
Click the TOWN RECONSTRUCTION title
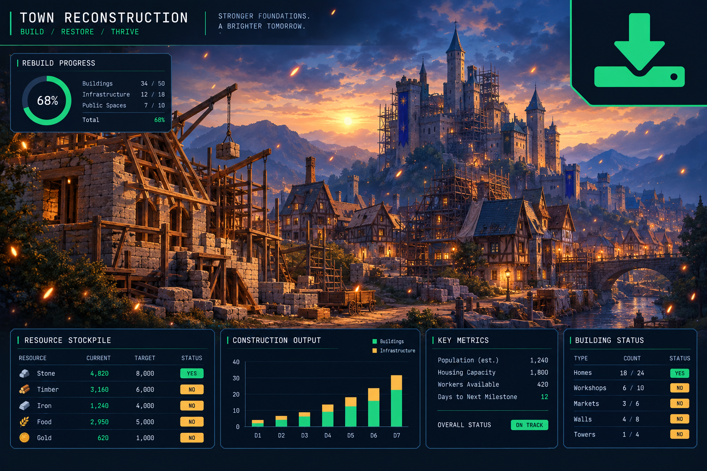coord(104,17)
